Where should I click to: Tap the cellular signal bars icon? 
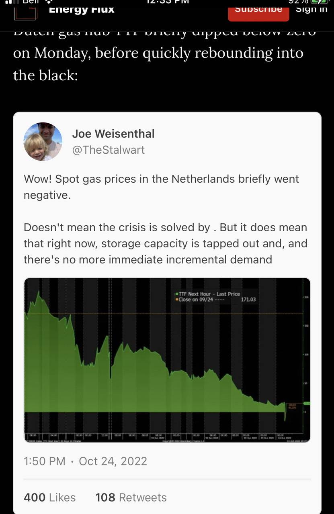[13, 2]
